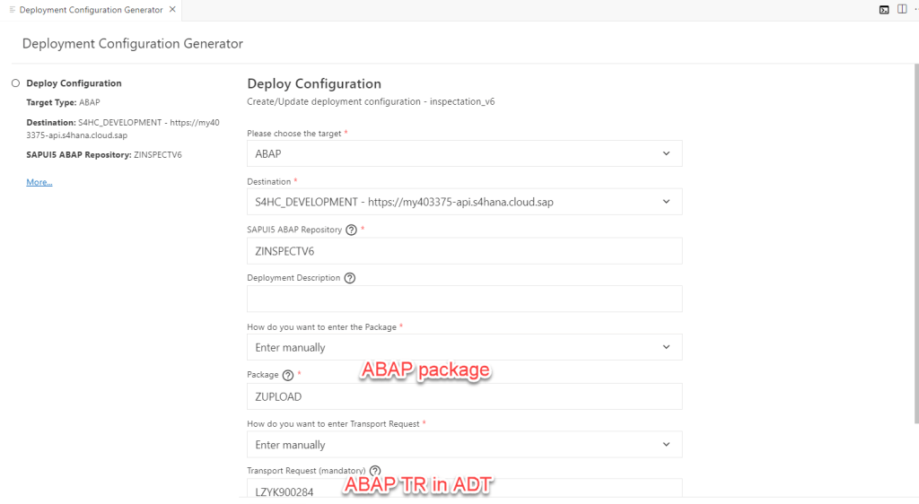This screenshot has height=504, width=919.
Task: Open the terminal icon in the editor toolbar
Action: click(884, 10)
